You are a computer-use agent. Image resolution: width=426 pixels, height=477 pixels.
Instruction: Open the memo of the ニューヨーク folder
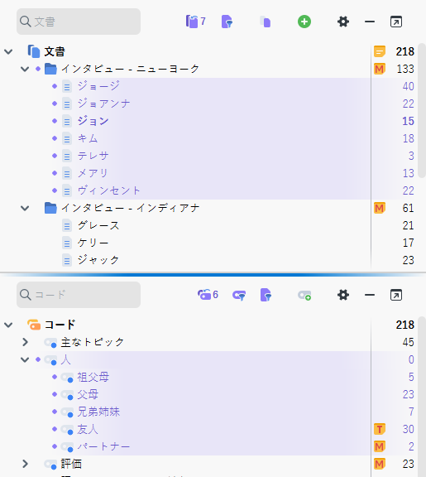pyautogui.click(x=380, y=69)
